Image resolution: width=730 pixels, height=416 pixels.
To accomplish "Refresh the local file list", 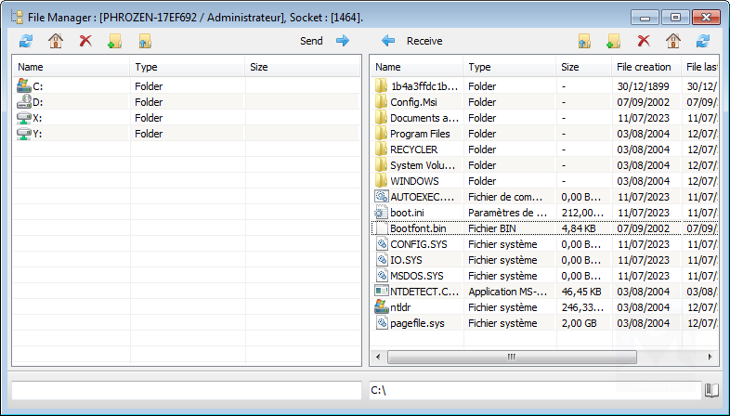I will pyautogui.click(x=26, y=41).
